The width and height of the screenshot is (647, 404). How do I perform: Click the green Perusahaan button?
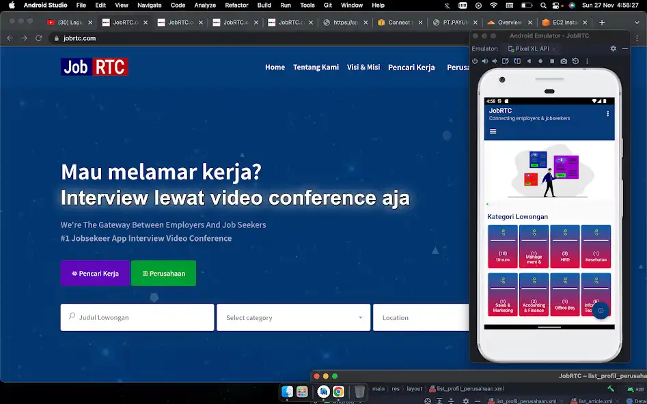tap(163, 273)
